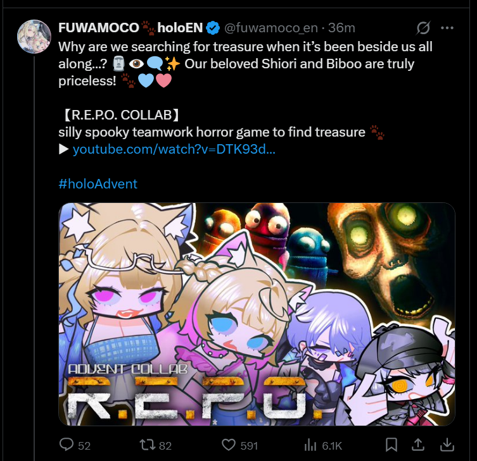
Task: Click the Grok slashed-circle icon
Action: [423, 28]
